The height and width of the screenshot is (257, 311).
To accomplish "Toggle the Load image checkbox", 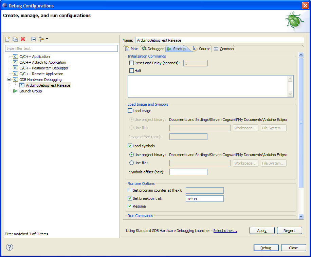I will coord(130,111).
